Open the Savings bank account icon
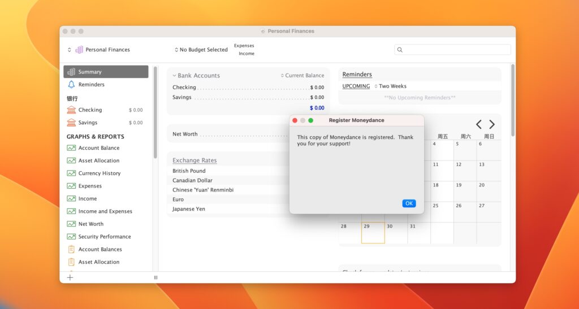 [x=71, y=123]
